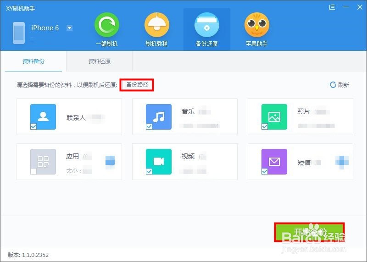The width and height of the screenshot is (367, 262).
Task: Close the XY刷机助手 window
Action: (360, 7)
